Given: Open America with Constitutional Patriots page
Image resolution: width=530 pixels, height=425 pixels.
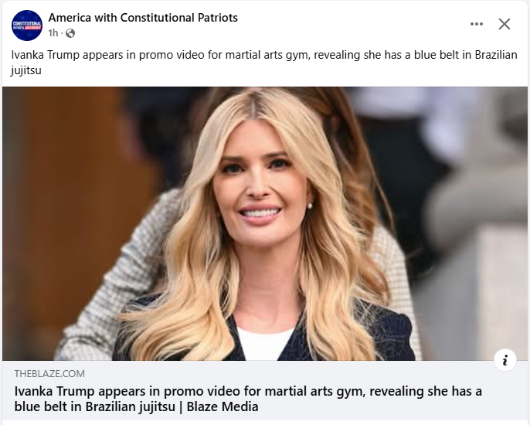Looking at the screenshot, I should click(143, 18).
